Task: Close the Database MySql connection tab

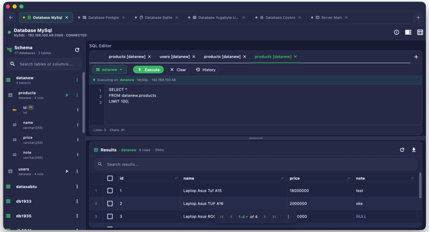Action: 67,17
